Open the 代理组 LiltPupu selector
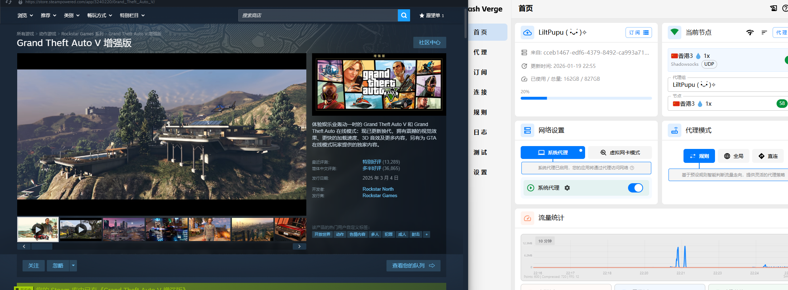Viewport: 788px width, 290px height. click(x=726, y=85)
